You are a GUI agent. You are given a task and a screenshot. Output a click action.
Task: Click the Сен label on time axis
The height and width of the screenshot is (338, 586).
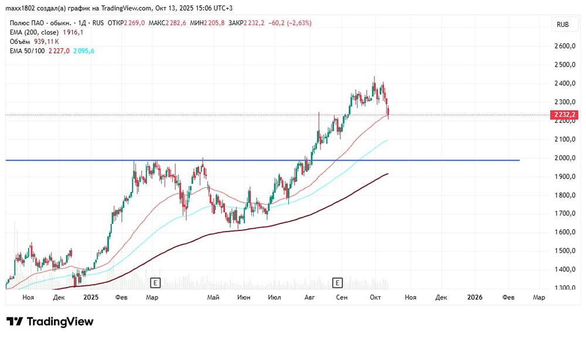point(342,297)
